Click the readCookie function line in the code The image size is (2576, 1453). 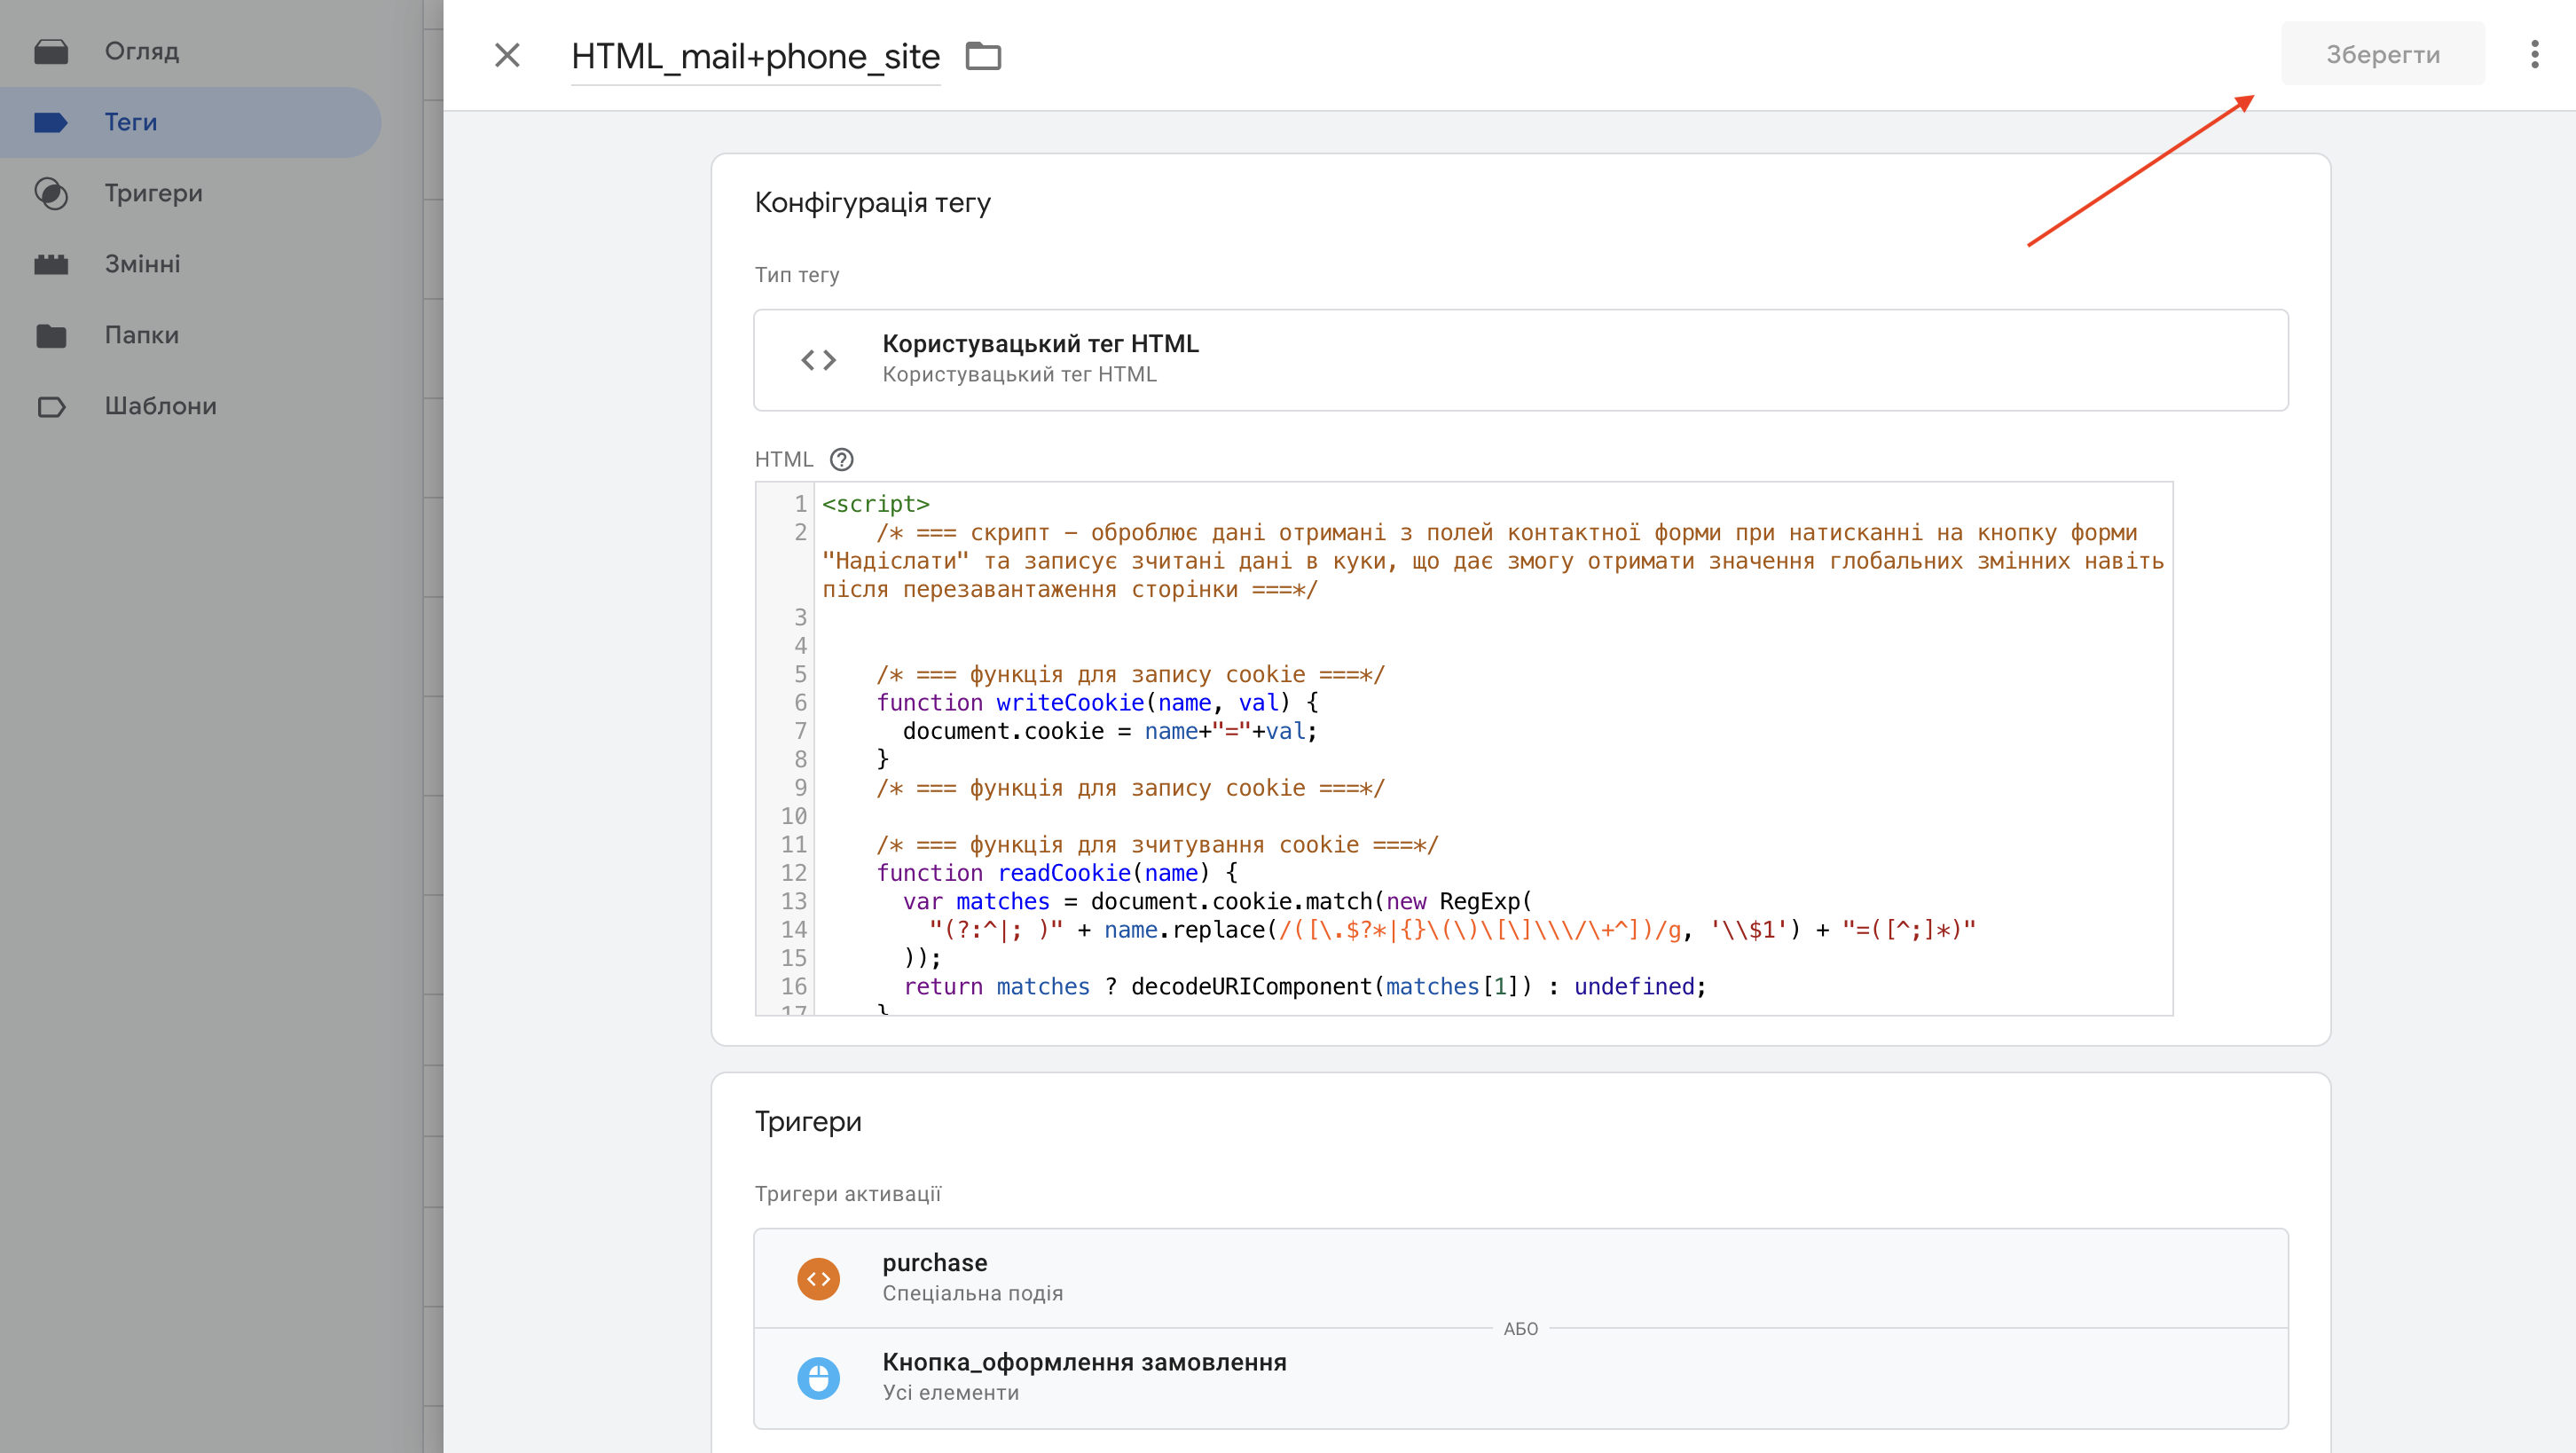tap(1057, 873)
